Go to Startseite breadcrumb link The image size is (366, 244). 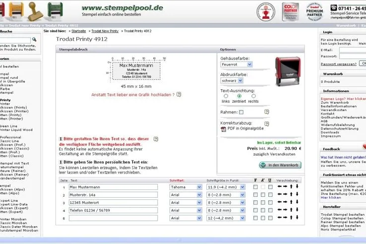(x=79, y=31)
